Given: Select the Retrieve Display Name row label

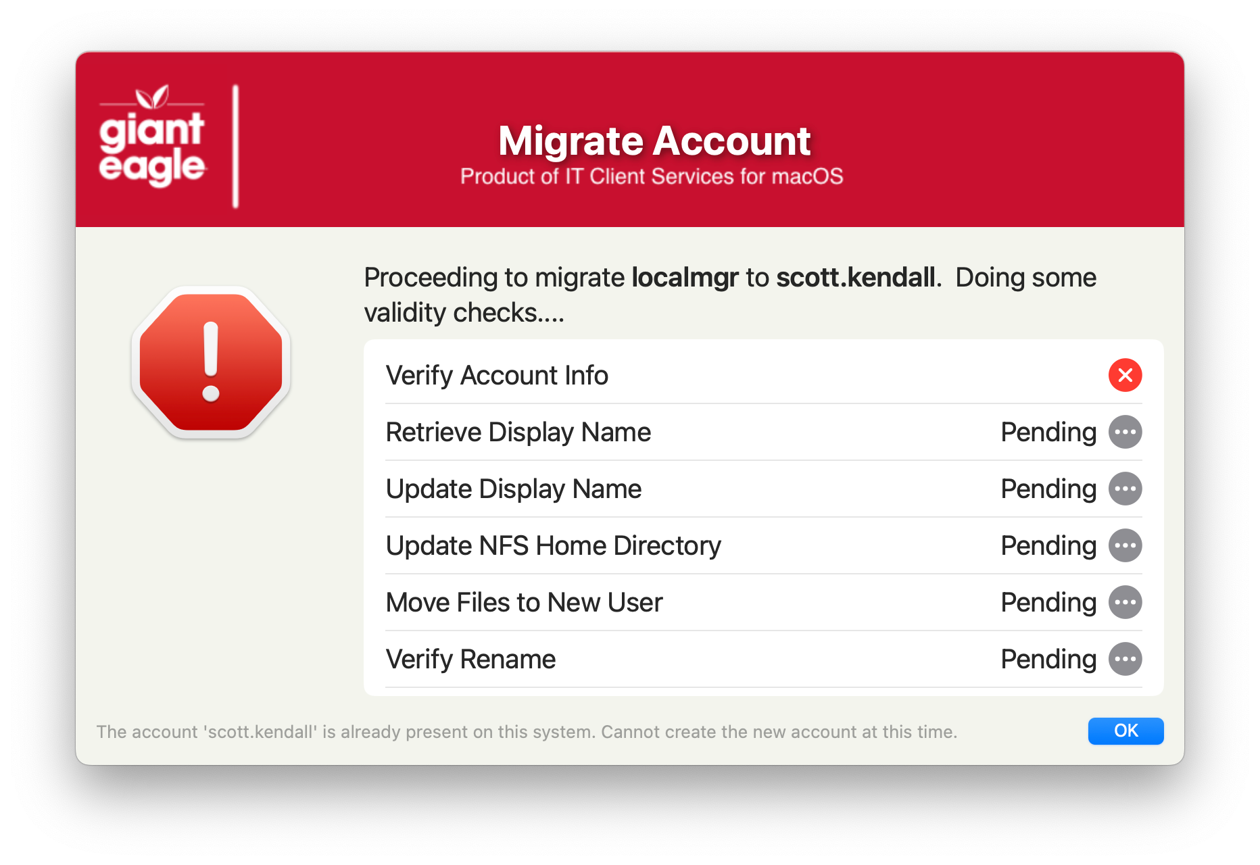Looking at the screenshot, I should 518,432.
